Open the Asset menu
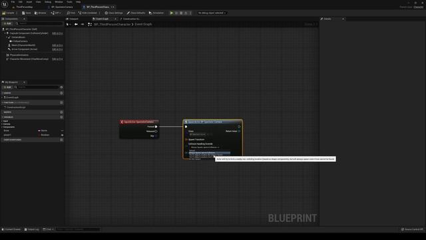Image resolution: width=426 pixels, height=240 pixels. 29,2
